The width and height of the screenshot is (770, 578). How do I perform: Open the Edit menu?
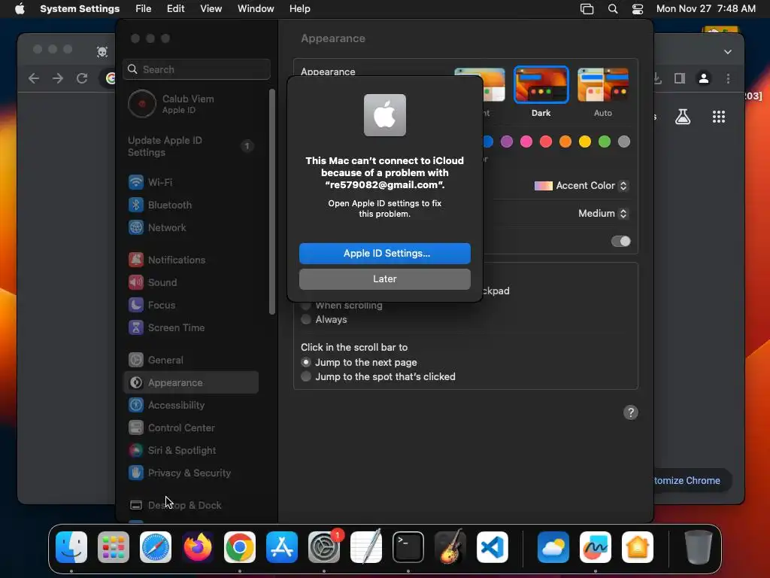click(x=175, y=9)
